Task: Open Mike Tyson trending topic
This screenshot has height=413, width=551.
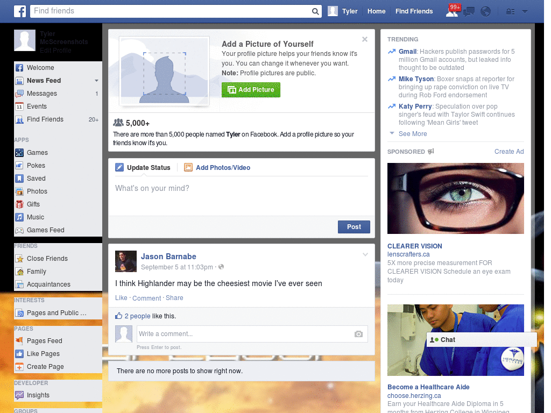Action: point(416,79)
